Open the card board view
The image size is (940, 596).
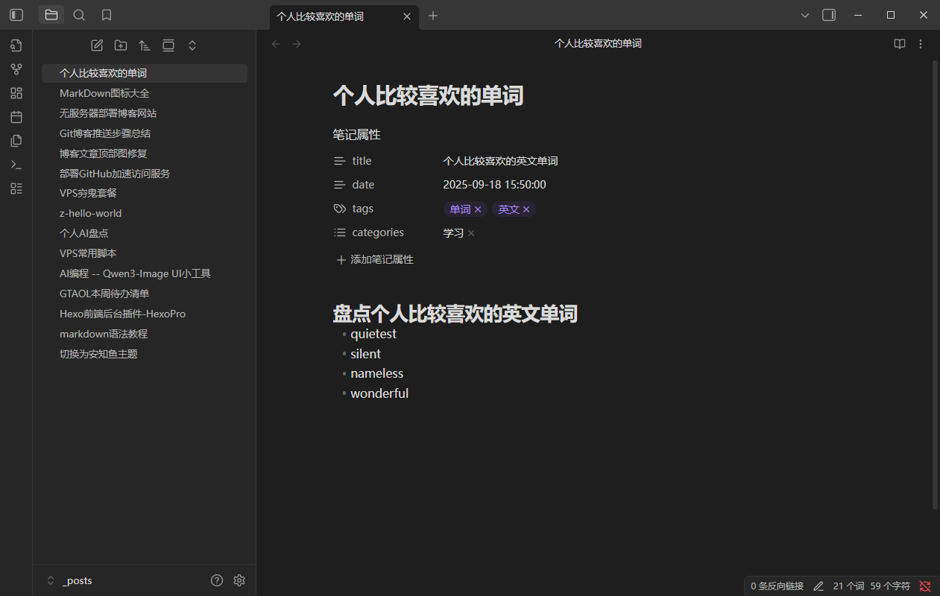(16, 92)
